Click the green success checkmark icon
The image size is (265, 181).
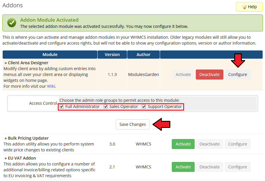[x=12, y=23]
